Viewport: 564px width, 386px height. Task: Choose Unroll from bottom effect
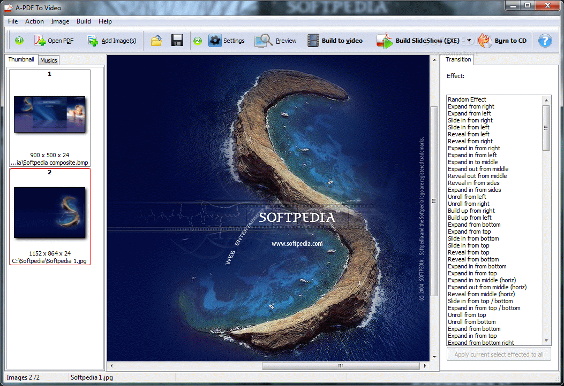click(x=471, y=322)
